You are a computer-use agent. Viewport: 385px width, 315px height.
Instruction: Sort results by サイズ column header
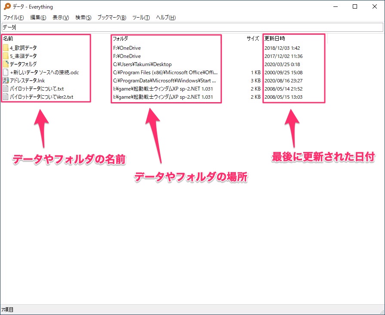point(253,39)
